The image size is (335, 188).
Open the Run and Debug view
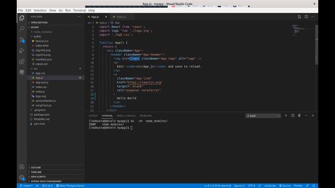pos(21,51)
